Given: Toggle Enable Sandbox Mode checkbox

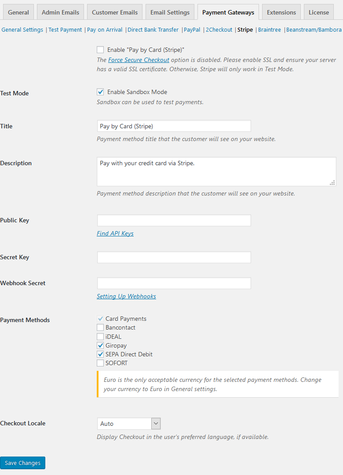Looking at the screenshot, I should click(x=100, y=92).
